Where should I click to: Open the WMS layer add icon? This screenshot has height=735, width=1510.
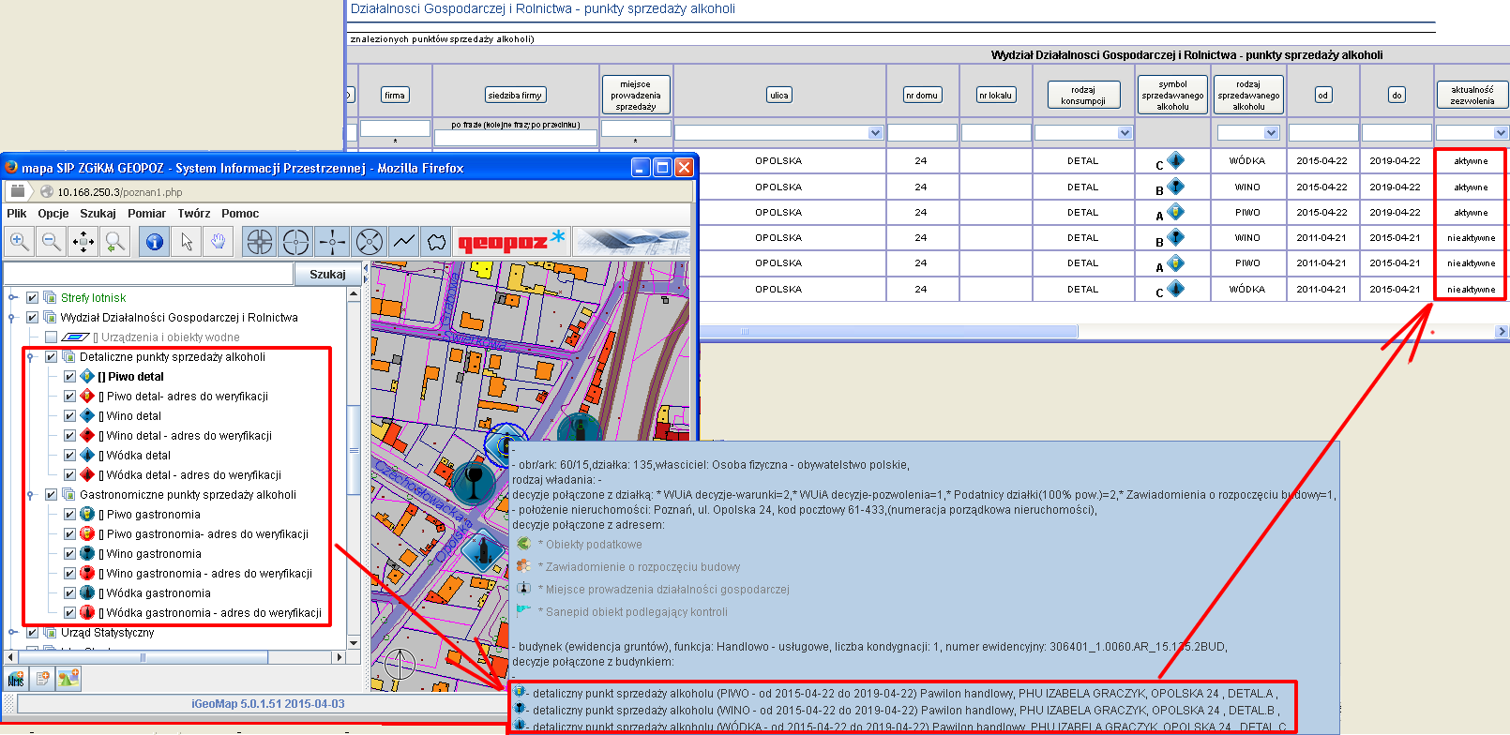point(16,678)
